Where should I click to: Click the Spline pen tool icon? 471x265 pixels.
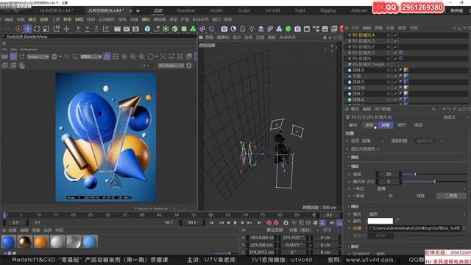[157, 29]
